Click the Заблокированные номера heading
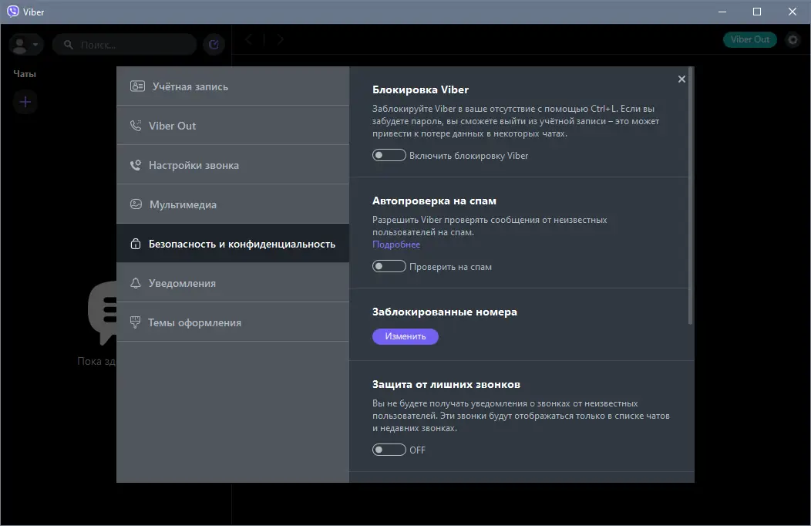Screen dimensions: 811x526 445,312
